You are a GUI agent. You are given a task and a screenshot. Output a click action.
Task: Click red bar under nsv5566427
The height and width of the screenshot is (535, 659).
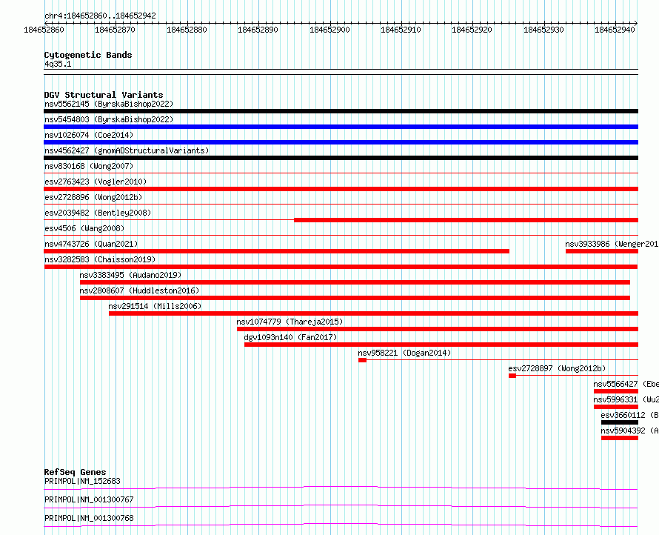click(x=616, y=391)
